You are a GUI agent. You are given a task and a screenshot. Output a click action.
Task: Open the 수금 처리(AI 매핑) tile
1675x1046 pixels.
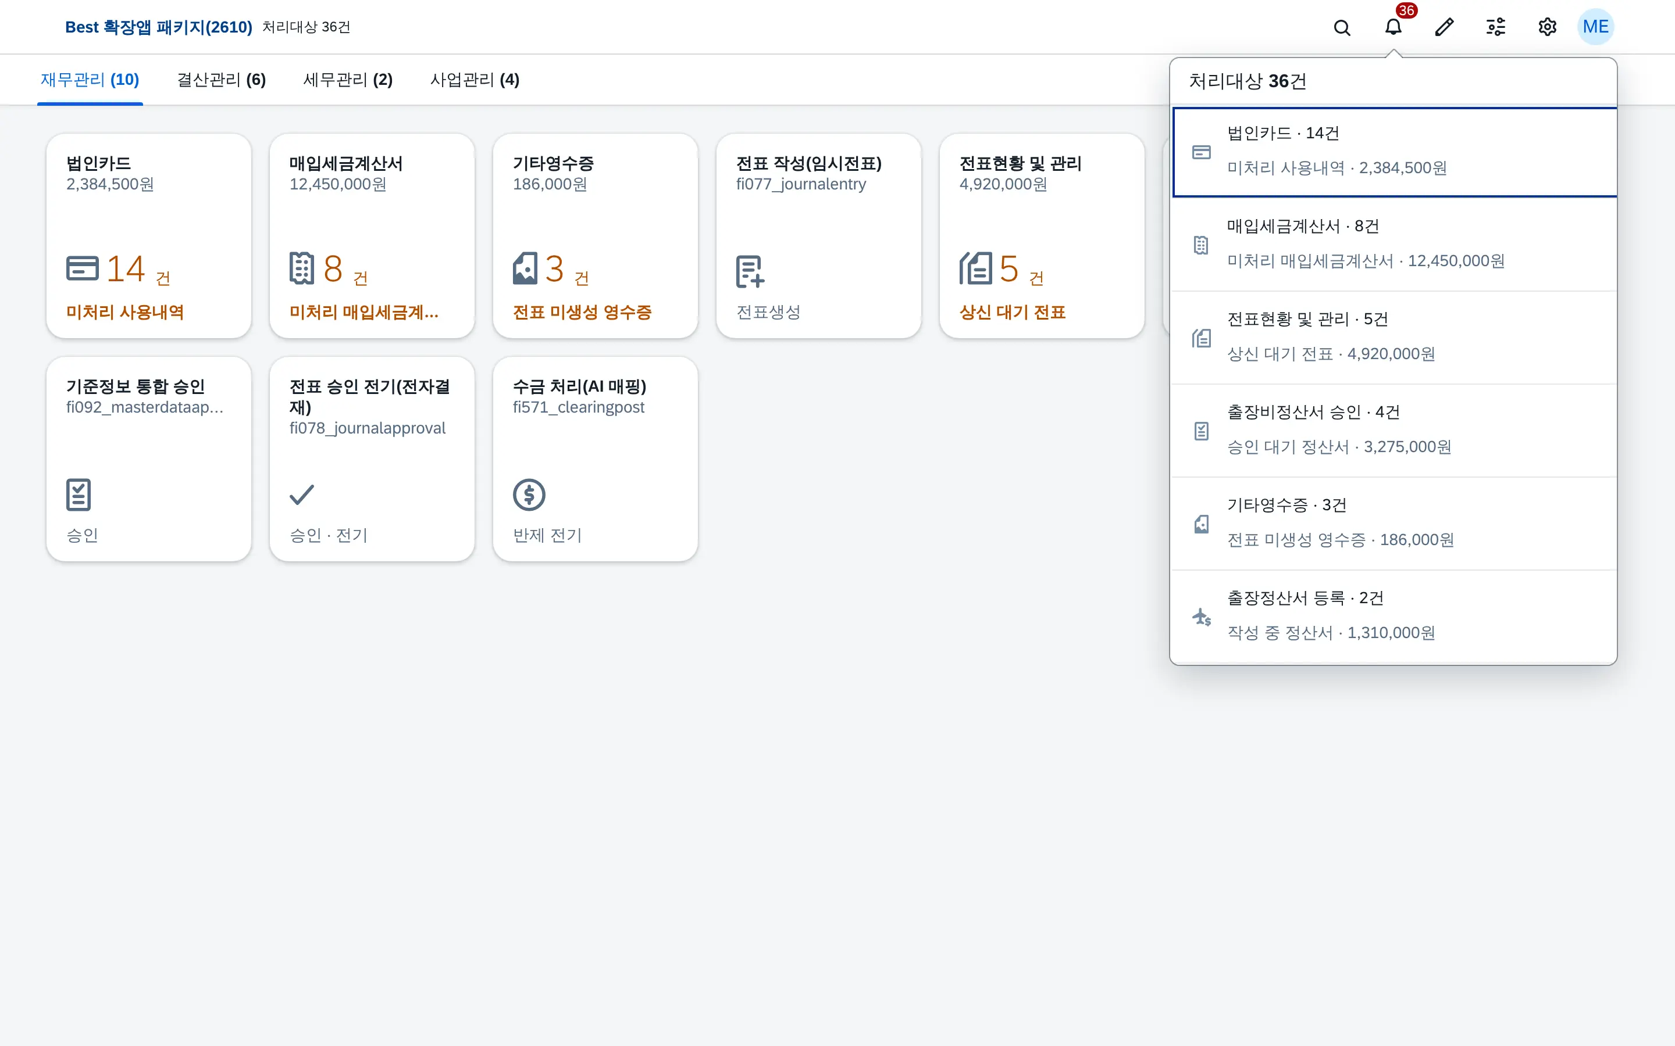pos(595,458)
